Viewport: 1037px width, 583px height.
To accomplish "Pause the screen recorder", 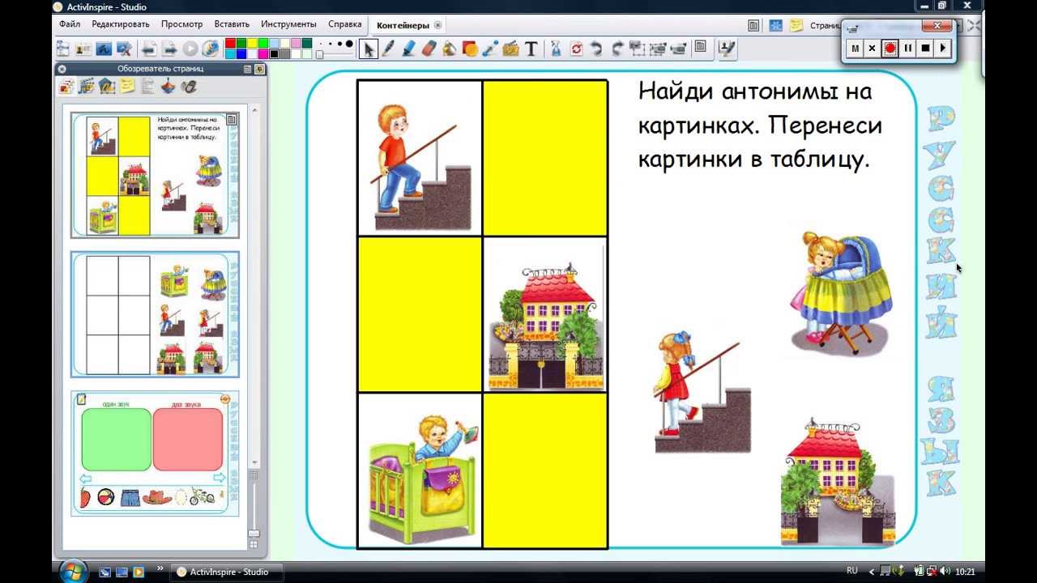I will pos(907,48).
